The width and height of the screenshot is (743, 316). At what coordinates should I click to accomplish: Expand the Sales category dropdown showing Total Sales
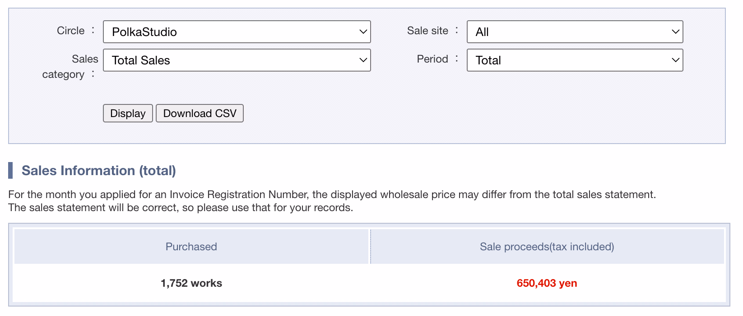click(x=237, y=60)
